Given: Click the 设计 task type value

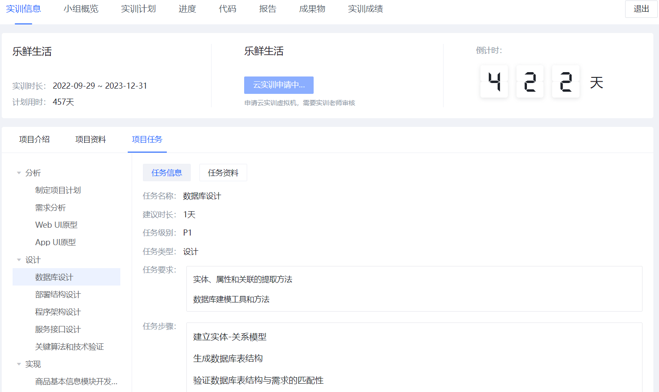Looking at the screenshot, I should [191, 252].
